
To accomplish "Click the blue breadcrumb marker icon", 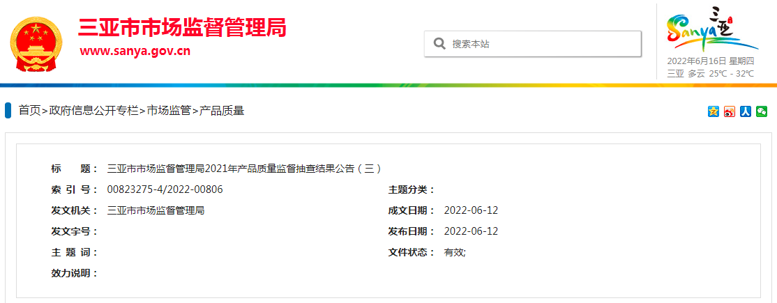I will pos(8,111).
